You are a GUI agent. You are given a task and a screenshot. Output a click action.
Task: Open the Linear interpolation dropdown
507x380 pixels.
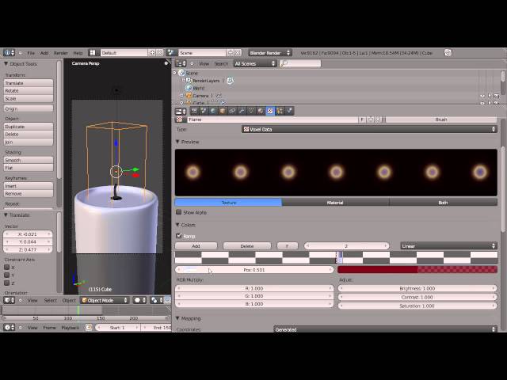[448, 246]
